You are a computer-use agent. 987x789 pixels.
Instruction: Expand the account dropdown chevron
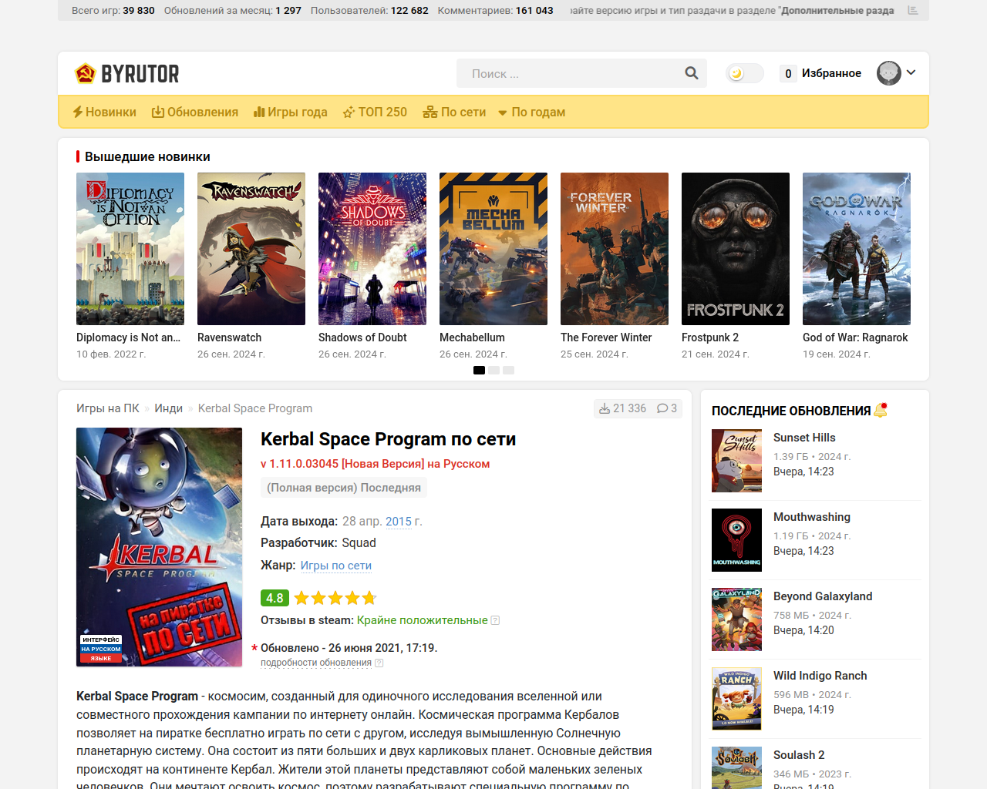911,72
